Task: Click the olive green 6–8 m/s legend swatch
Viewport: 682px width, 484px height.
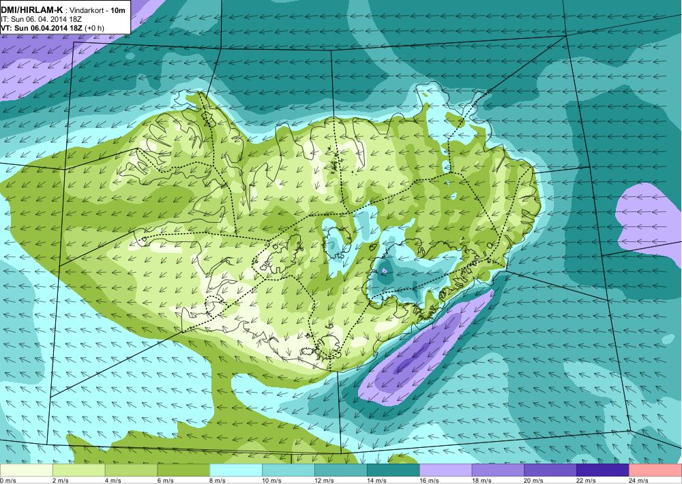Action: pos(183,470)
